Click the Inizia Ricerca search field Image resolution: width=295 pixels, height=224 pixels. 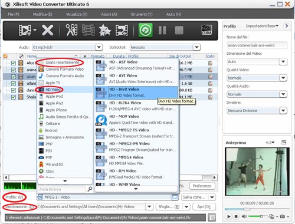click(x=62, y=189)
